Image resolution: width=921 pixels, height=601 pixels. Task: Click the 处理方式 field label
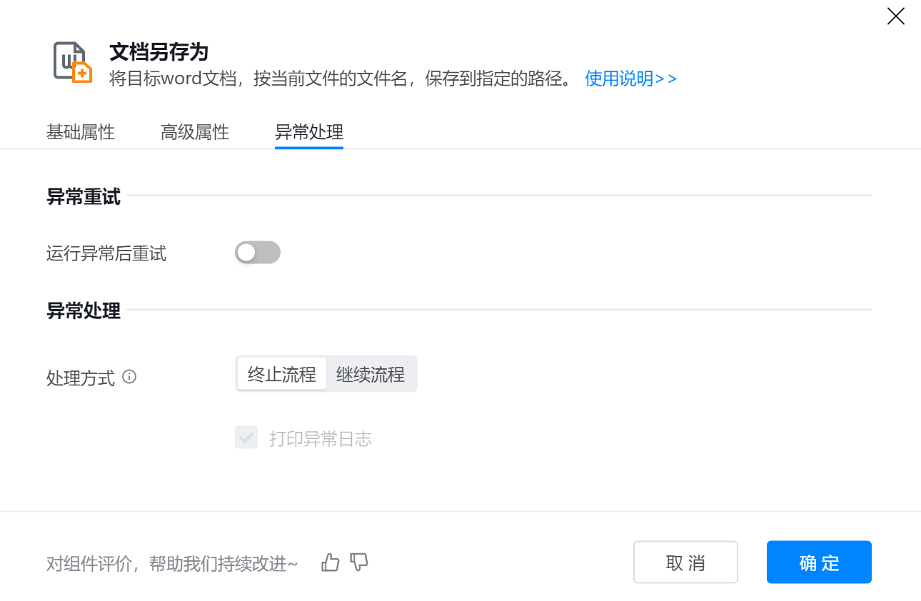pos(81,378)
